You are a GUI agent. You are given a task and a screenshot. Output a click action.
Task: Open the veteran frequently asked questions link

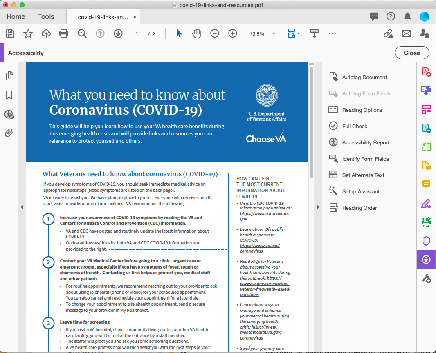click(x=265, y=286)
